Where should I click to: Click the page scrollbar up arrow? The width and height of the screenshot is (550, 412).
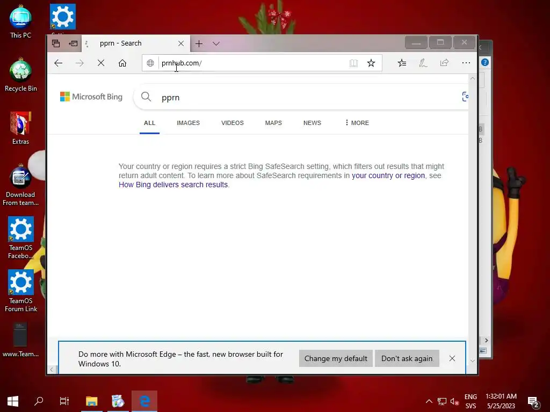(x=473, y=78)
